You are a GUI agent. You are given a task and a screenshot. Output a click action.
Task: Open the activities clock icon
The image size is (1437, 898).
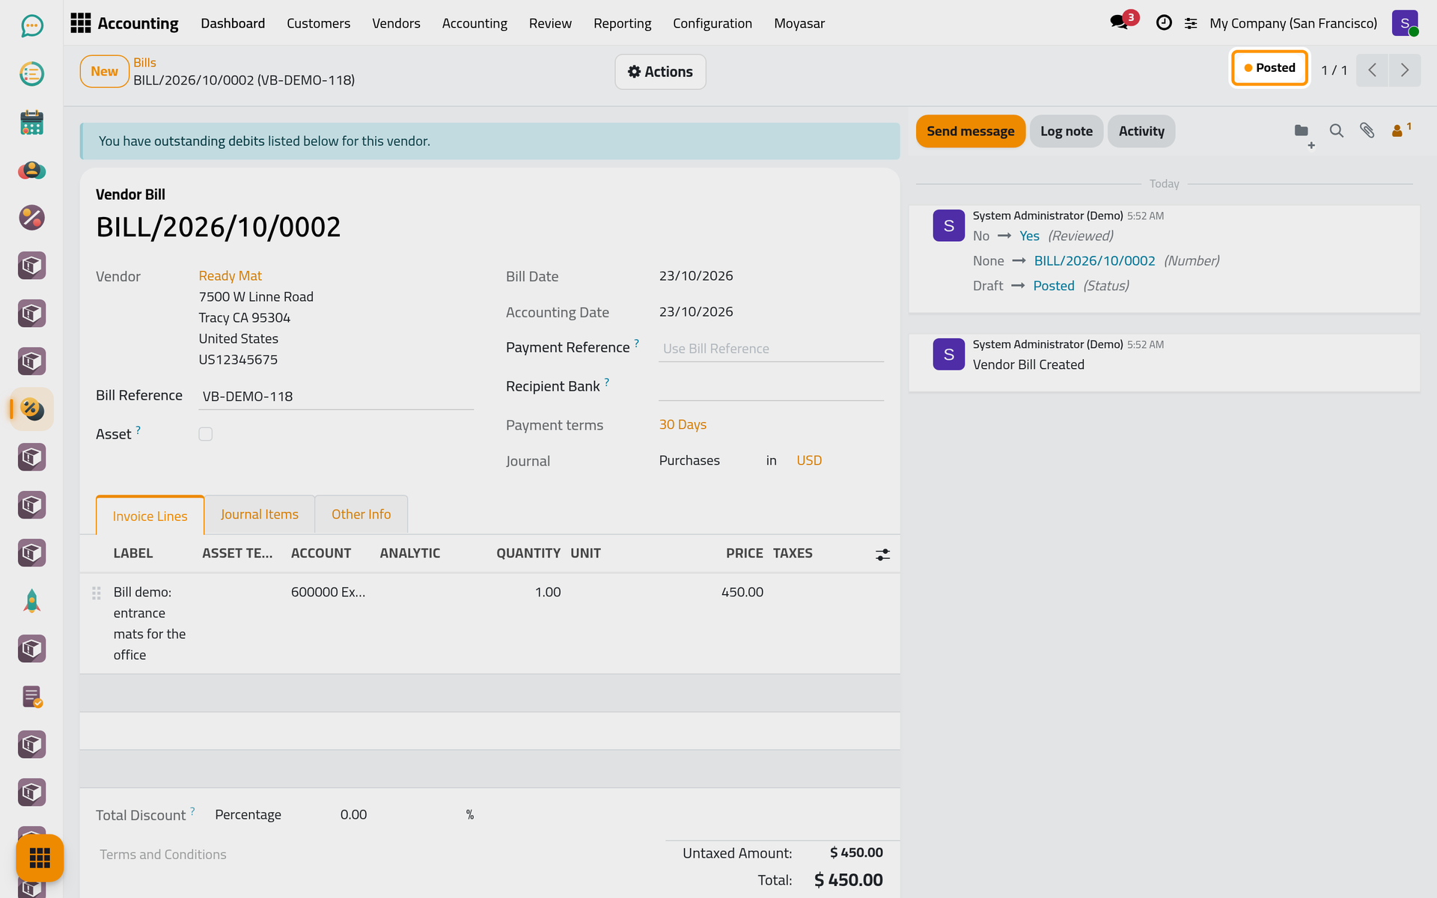[x=1164, y=23]
